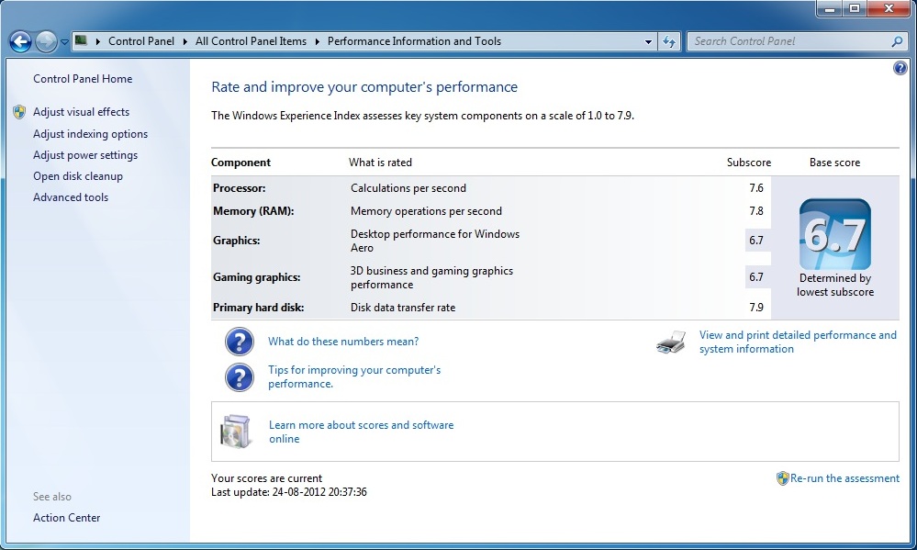
Task: Open Action Center under See also
Action: tap(67, 518)
